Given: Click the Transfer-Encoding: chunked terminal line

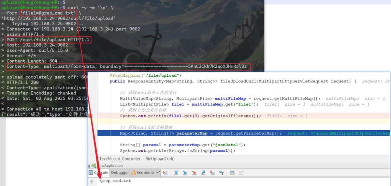Looking at the screenshot, I should pos(38,93).
